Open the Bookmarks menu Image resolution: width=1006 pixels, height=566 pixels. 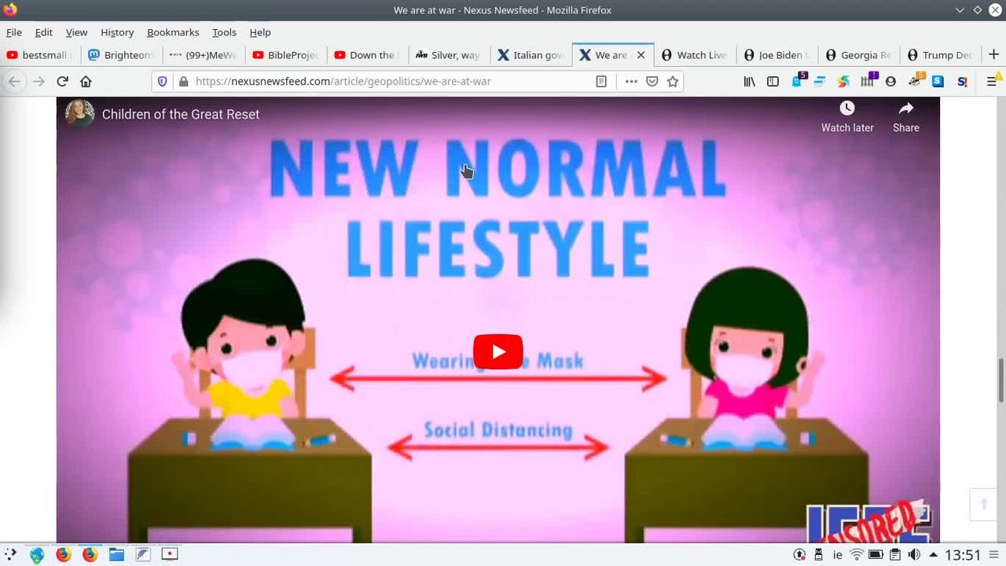172,32
